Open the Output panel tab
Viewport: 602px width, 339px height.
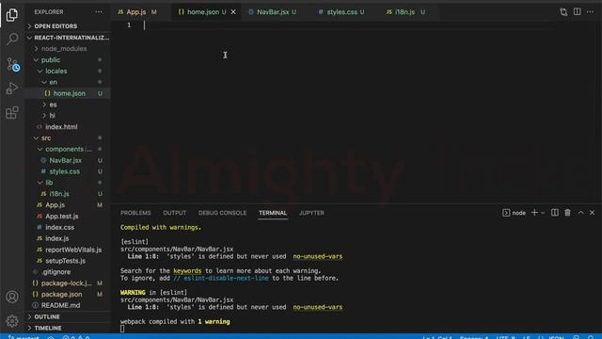175,213
